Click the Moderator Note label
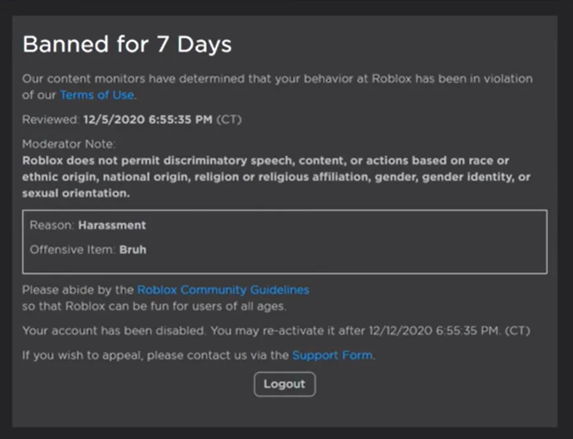The image size is (573, 439). coord(69,144)
